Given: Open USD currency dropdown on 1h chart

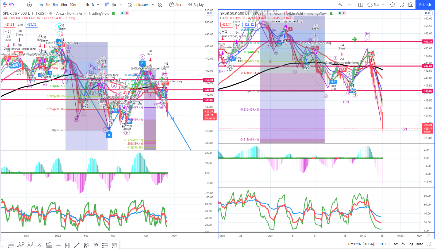Looking at the screenshot, I should (x=428, y=13).
